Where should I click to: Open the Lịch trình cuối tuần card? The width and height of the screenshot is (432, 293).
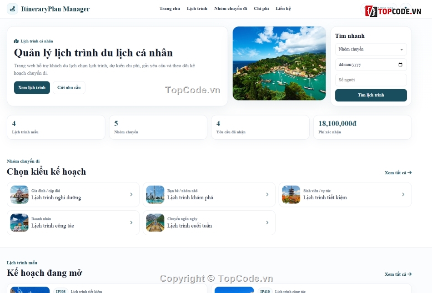[209, 223]
